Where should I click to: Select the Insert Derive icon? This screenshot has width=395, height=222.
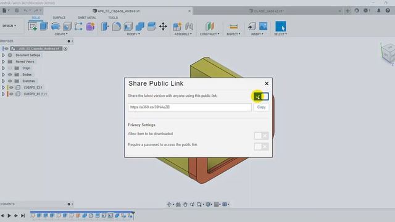click(x=252, y=26)
